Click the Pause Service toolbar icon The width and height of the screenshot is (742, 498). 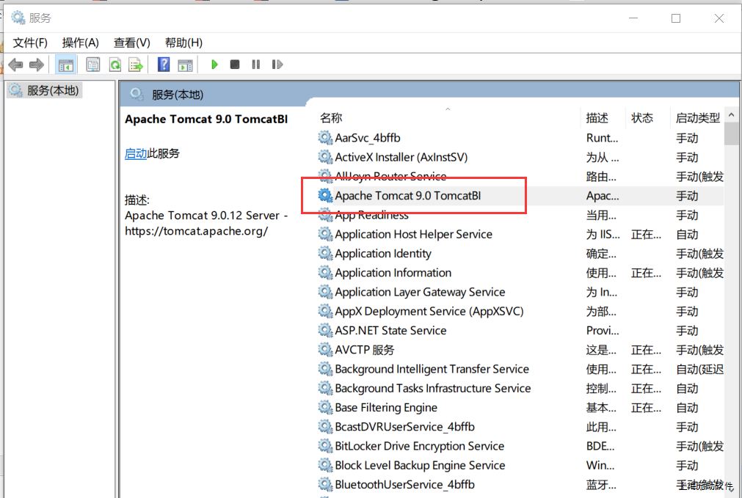click(x=255, y=65)
